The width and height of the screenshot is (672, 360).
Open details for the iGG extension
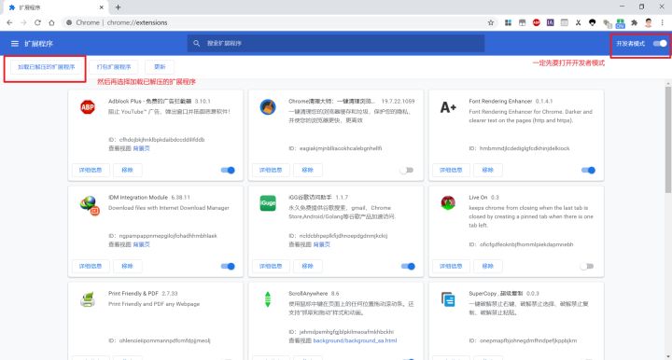271,266
